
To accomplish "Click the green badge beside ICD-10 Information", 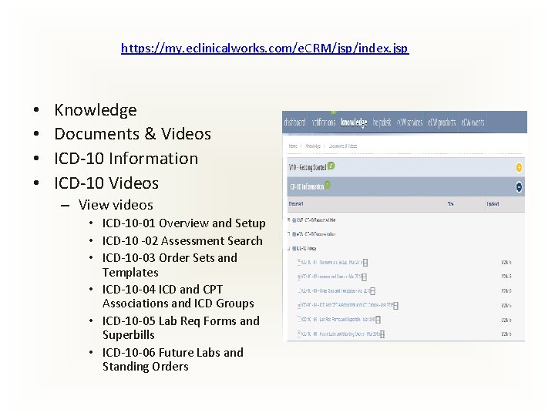I will click(x=328, y=185).
